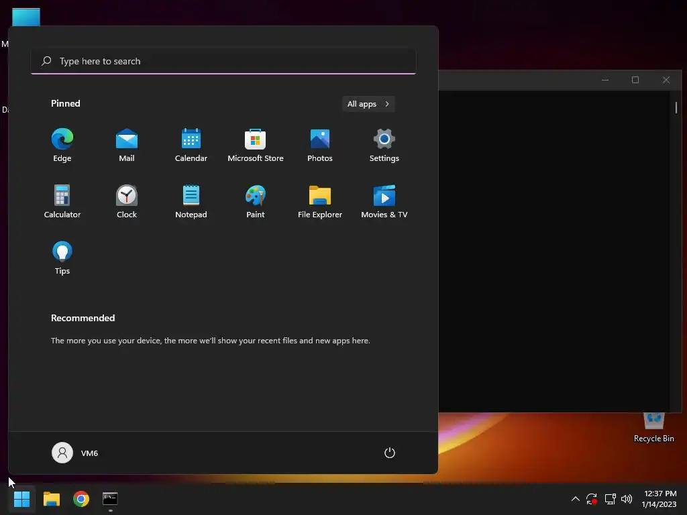Maximize the console window behind Start

click(635, 80)
